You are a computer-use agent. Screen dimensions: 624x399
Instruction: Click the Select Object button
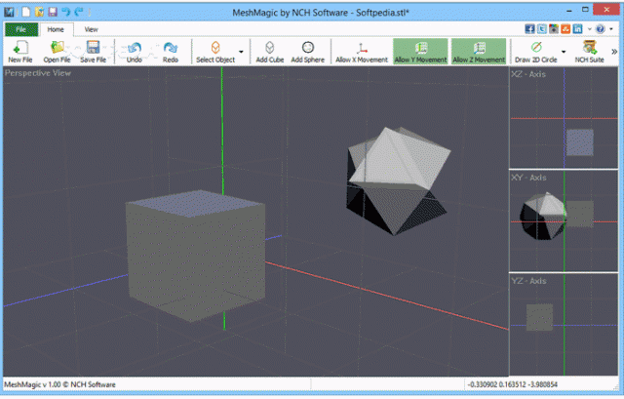[x=214, y=51]
